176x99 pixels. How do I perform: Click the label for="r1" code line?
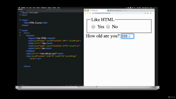[x=40, y=43]
